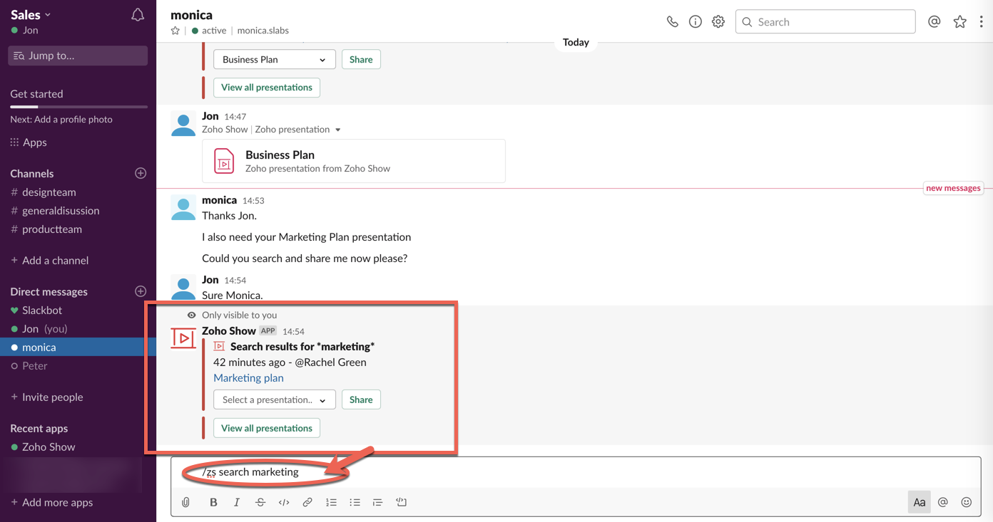Click Next: Add a profile photo
The image size is (993, 522).
pyautogui.click(x=61, y=119)
